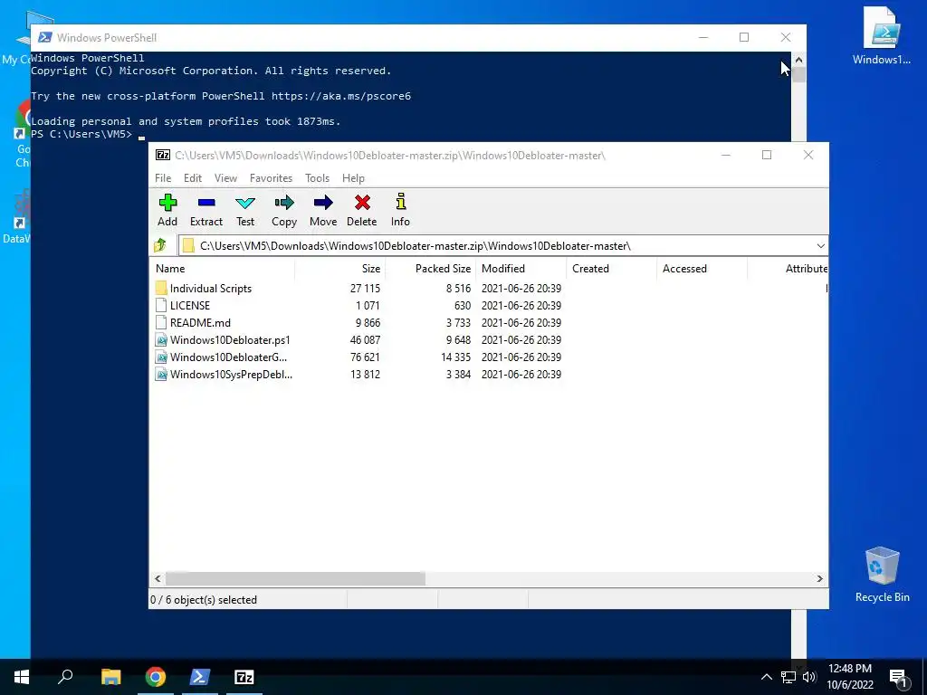Select README.md file

200,323
